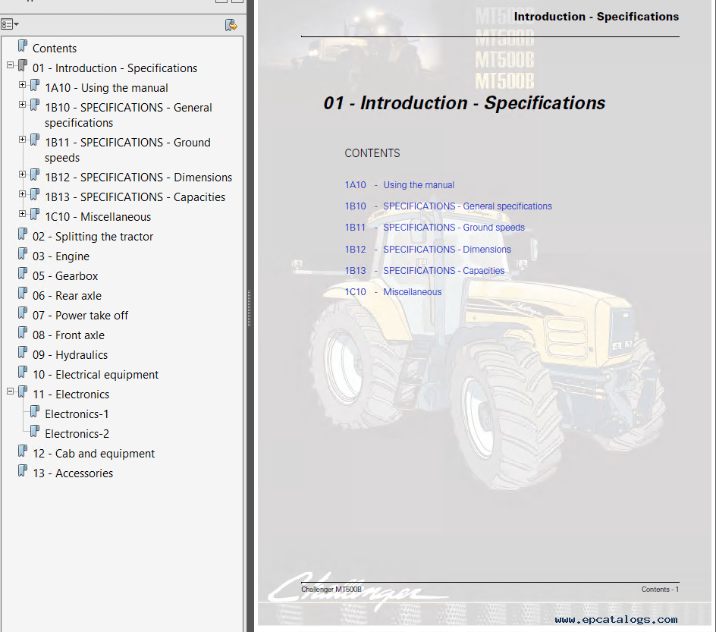The width and height of the screenshot is (716, 632).
Task: Click bookmark icon of 11 - Electronics
Action: tap(23, 391)
